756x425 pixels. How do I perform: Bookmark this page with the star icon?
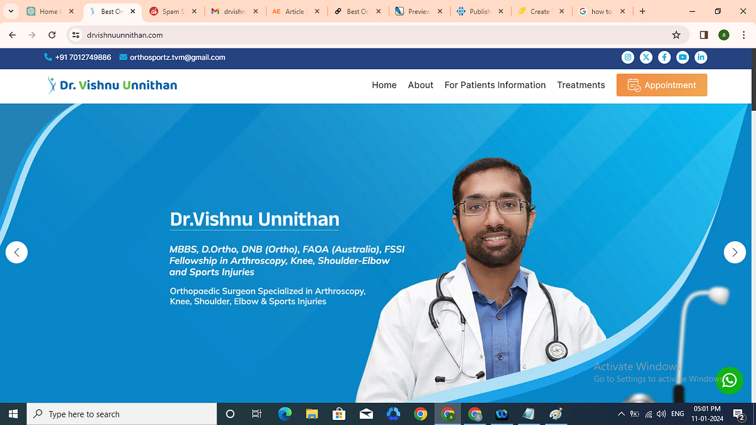[677, 35]
